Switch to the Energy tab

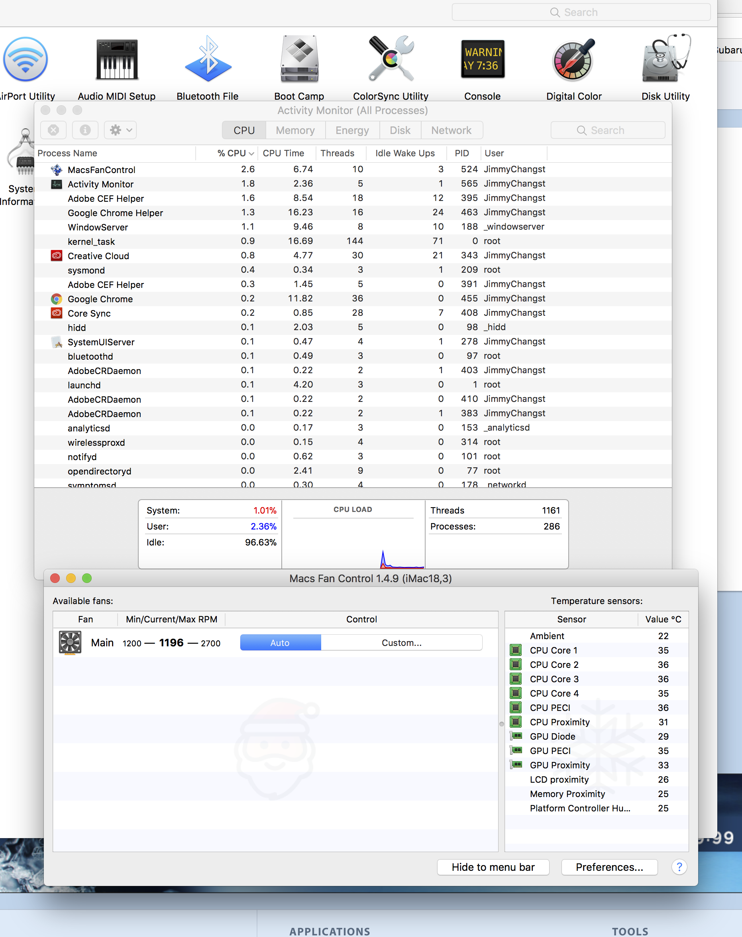pyautogui.click(x=352, y=130)
